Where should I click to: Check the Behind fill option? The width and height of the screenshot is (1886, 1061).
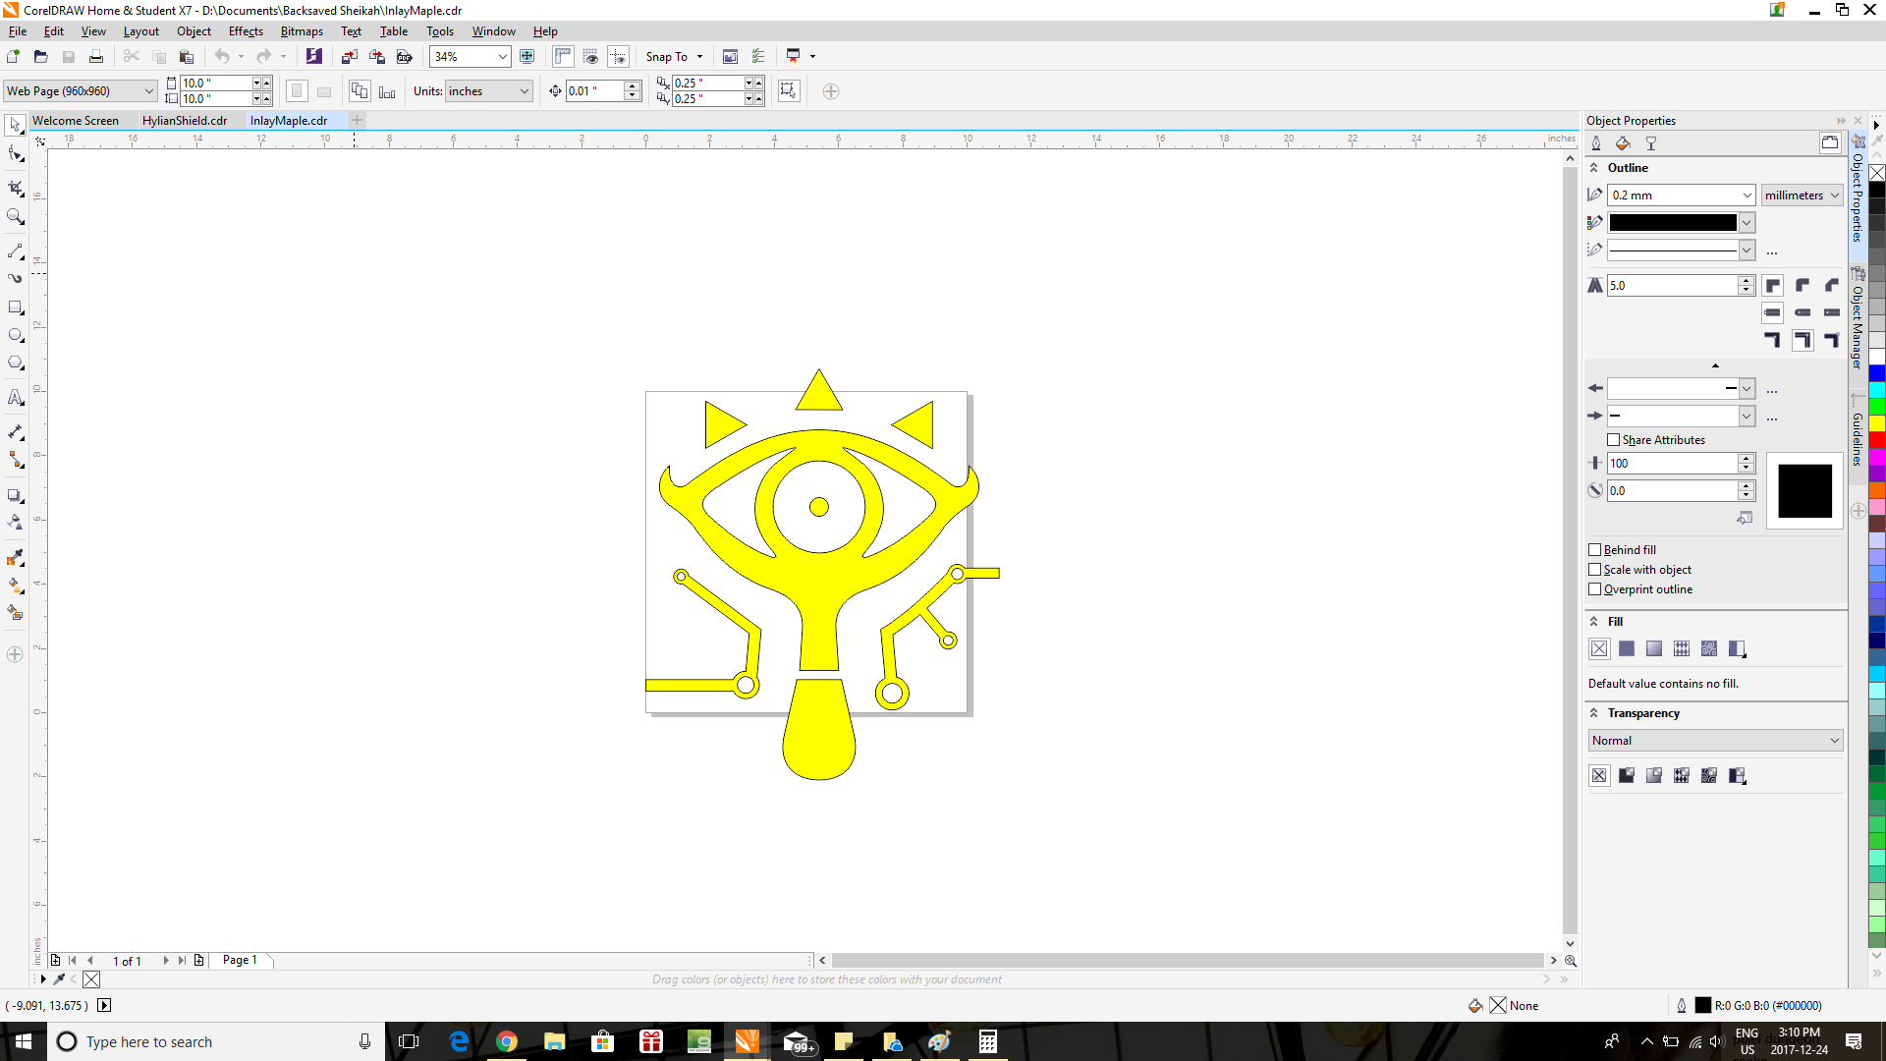1594,549
